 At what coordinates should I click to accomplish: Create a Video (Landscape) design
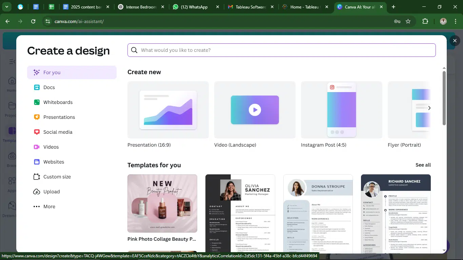[255, 110]
